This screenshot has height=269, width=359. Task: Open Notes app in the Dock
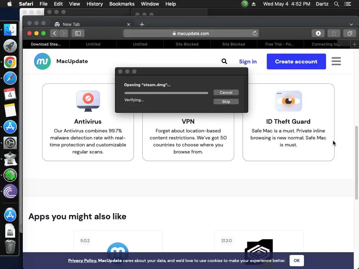pos(10,110)
